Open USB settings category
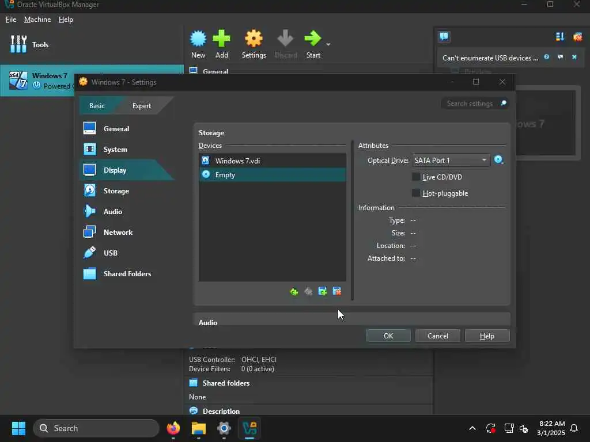The width and height of the screenshot is (590, 442). pos(127,253)
